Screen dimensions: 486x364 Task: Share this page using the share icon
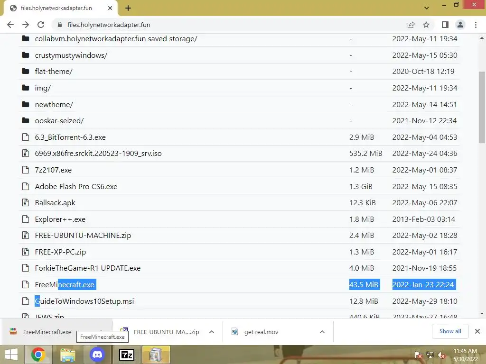click(x=411, y=25)
